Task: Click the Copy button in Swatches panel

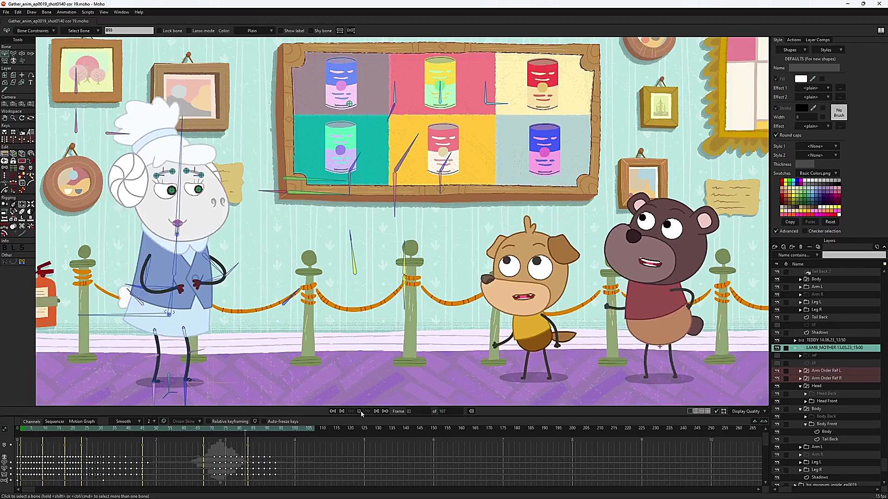Action: (790, 222)
